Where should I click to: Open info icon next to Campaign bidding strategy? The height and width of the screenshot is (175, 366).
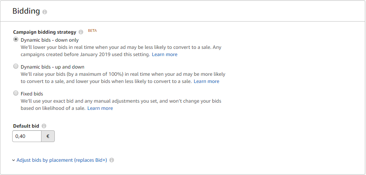pos(81,32)
